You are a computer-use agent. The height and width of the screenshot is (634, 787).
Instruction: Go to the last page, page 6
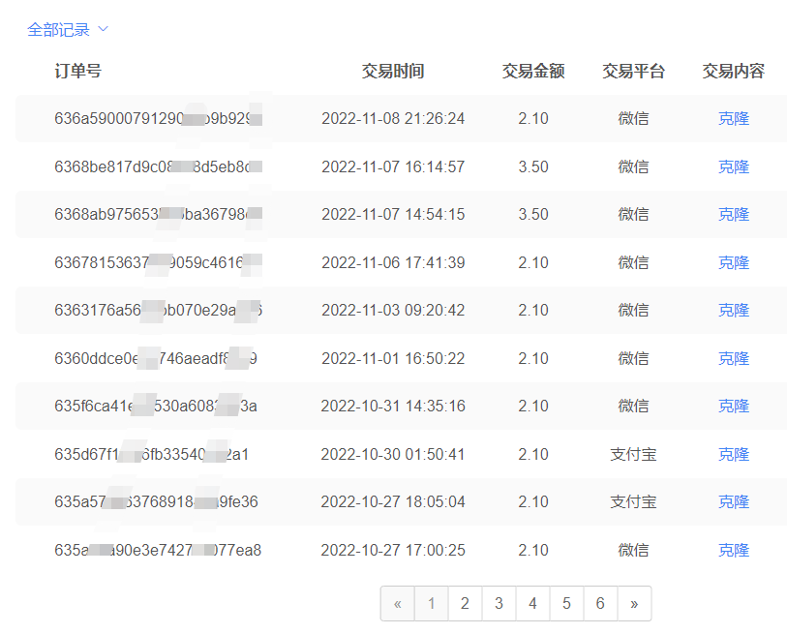tap(600, 603)
